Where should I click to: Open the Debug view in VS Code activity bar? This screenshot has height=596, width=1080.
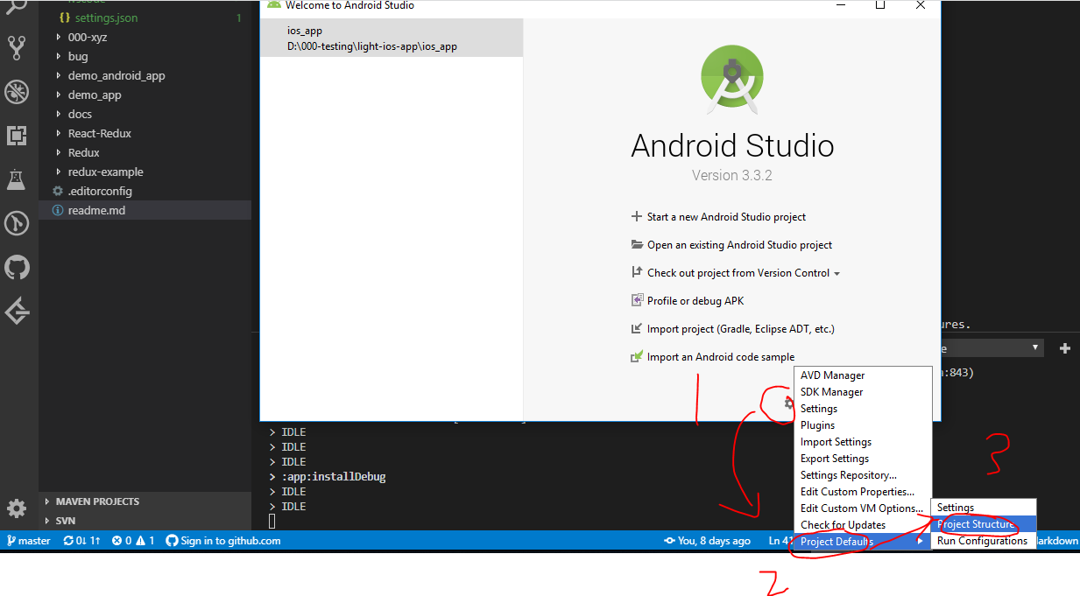pyautogui.click(x=17, y=92)
